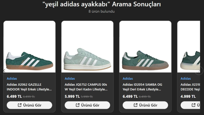The image size is (204, 115).
Task: Open the Adidas ID2054 SAMBA OG product title
Action: coord(145,87)
